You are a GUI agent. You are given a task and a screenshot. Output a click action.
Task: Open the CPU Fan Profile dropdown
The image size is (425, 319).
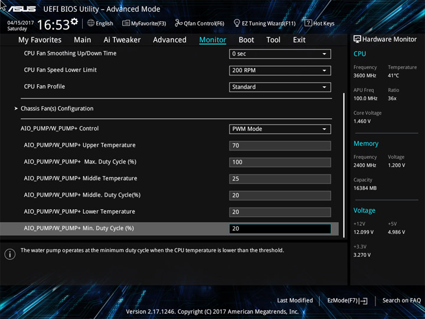280,87
